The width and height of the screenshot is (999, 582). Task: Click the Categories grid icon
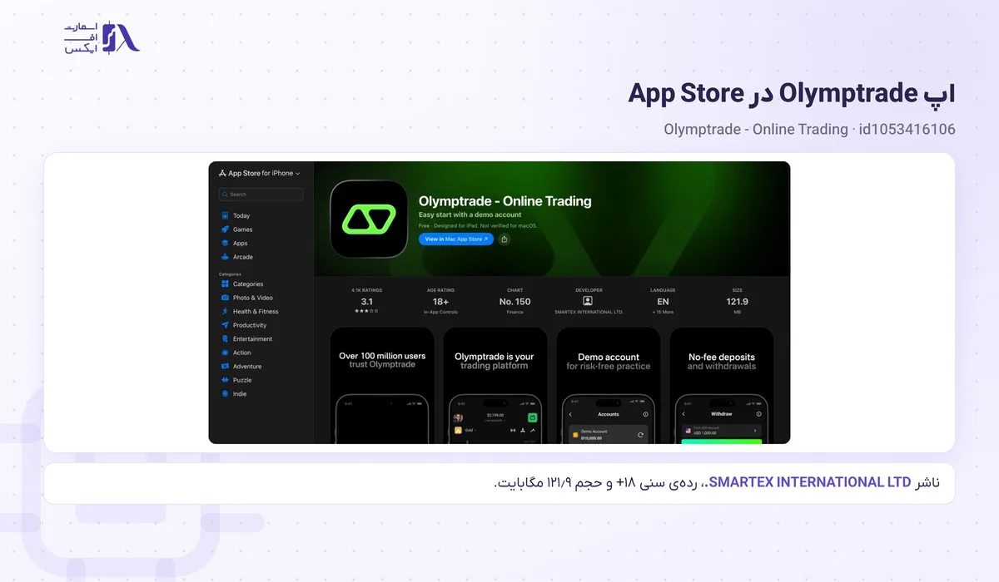point(225,284)
